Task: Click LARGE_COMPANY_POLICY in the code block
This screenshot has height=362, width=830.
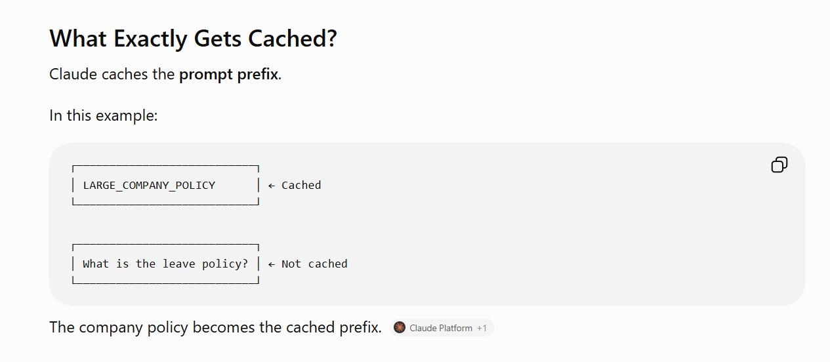Action: (149, 185)
